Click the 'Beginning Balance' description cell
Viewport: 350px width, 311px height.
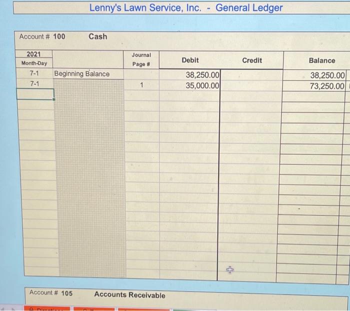(x=88, y=74)
